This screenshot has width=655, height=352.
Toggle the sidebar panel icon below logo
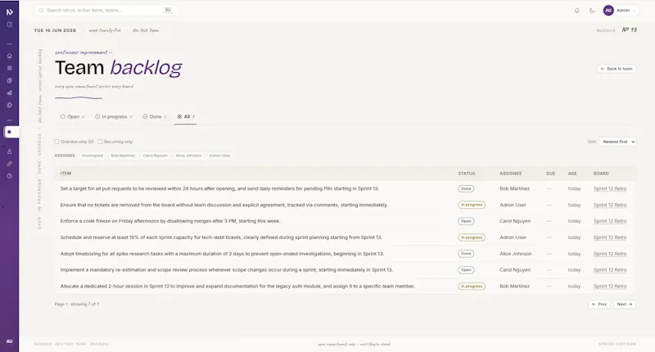(9, 25)
